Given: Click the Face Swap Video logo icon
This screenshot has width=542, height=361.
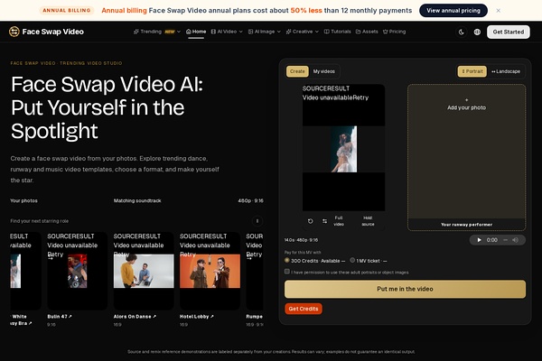Looking at the screenshot, I should [14, 32].
